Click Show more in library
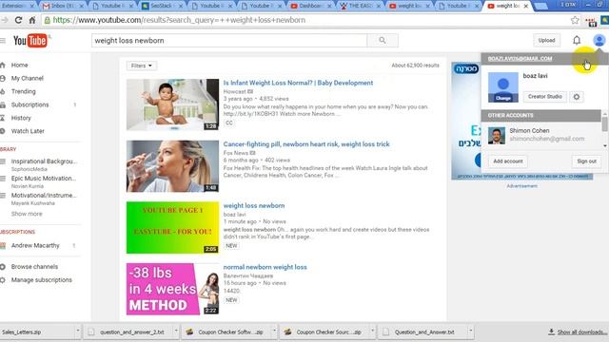 pos(27,214)
